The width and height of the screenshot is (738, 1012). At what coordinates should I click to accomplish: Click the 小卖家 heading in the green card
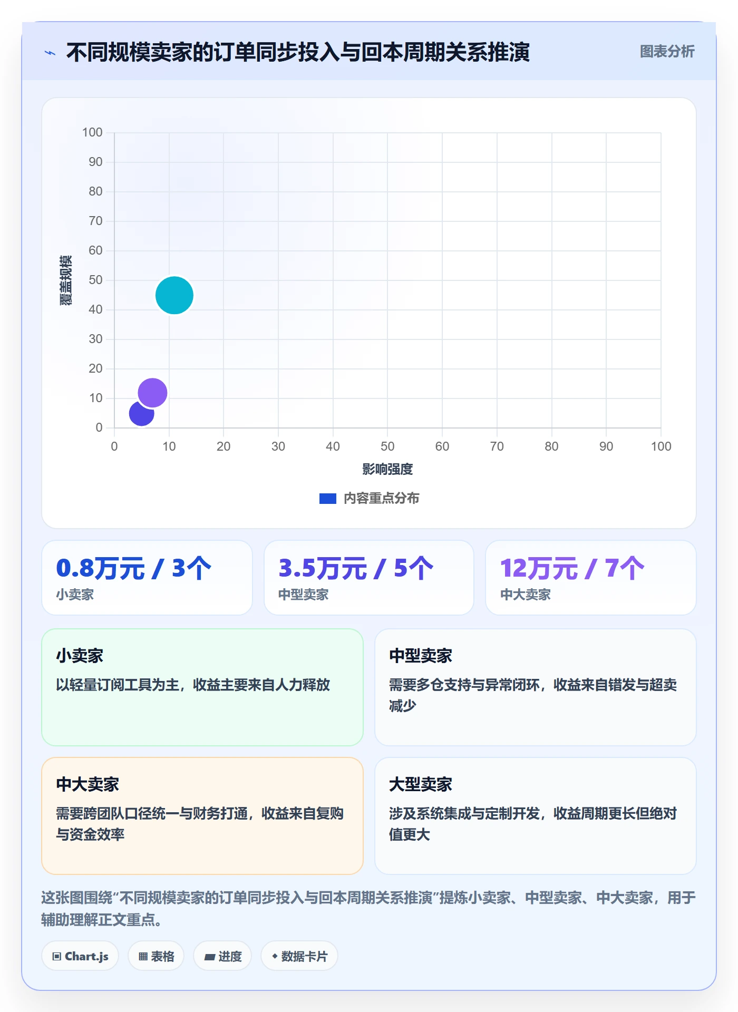point(80,656)
